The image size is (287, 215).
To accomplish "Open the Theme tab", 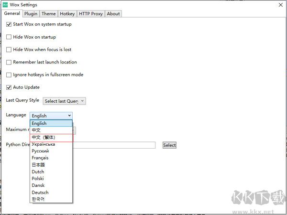I will pos(48,14).
